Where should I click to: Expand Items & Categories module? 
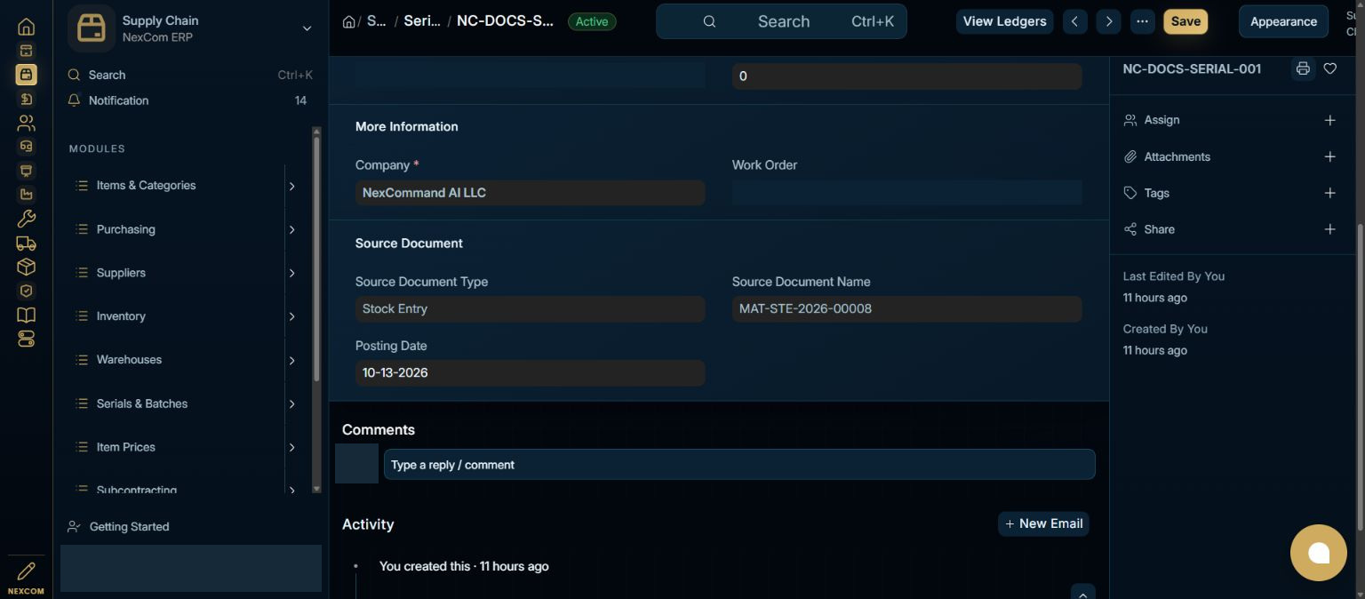291,186
